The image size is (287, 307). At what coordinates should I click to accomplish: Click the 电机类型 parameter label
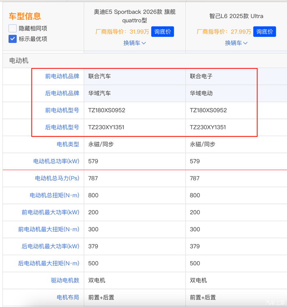pos(68,144)
